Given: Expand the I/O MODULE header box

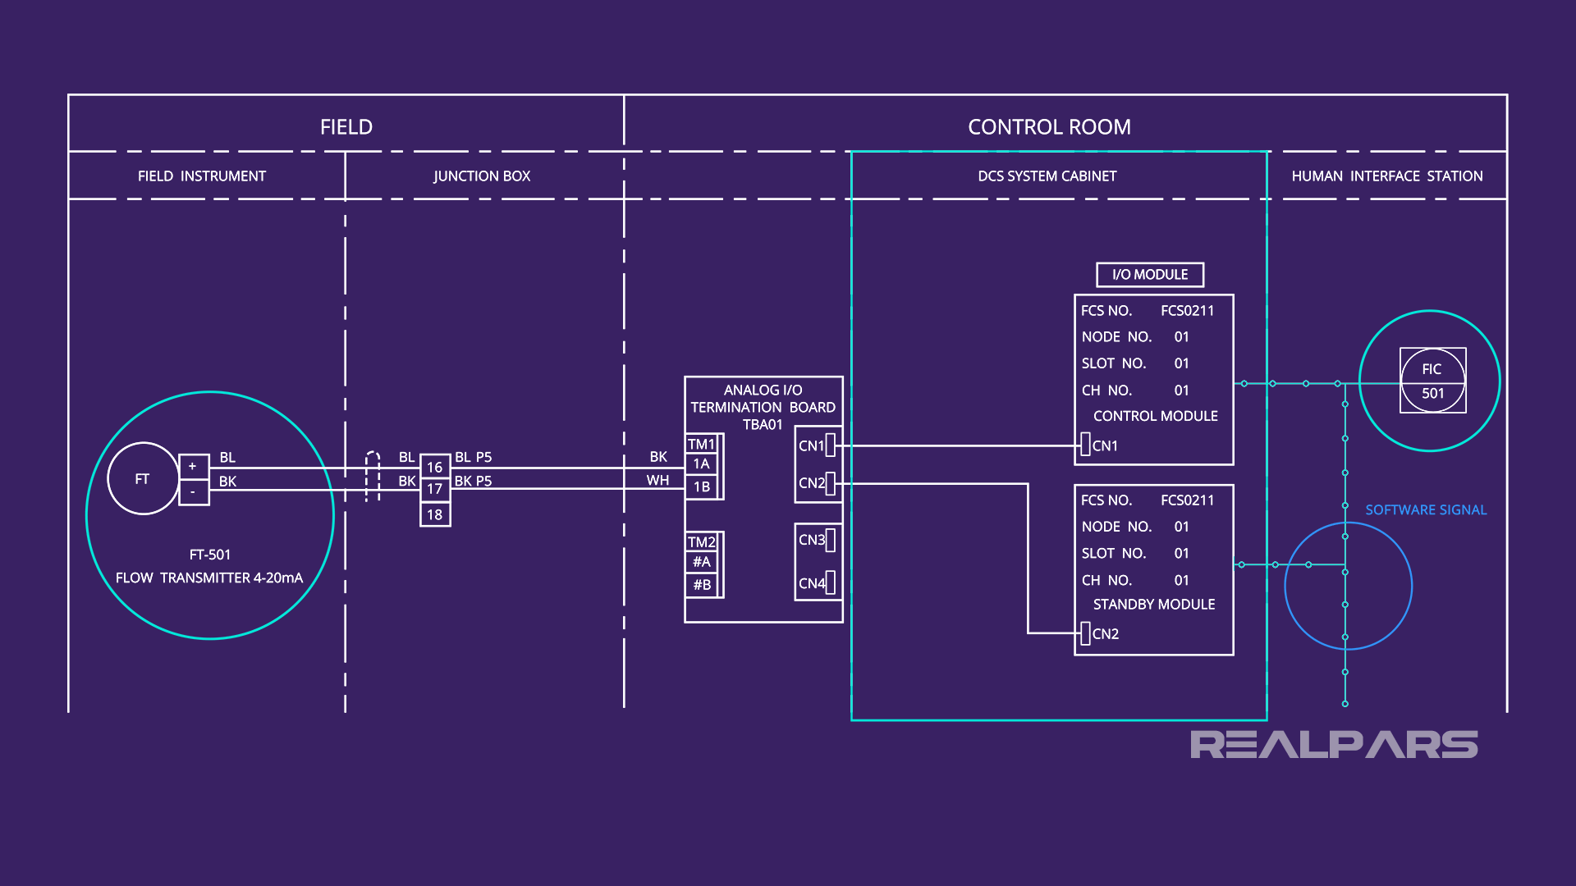Looking at the screenshot, I should tap(1150, 275).
